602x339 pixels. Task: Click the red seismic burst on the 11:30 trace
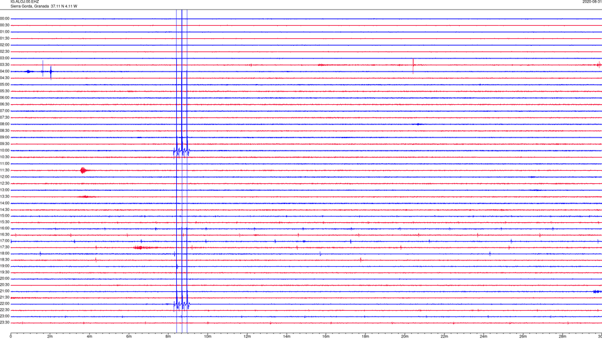pyautogui.click(x=83, y=170)
